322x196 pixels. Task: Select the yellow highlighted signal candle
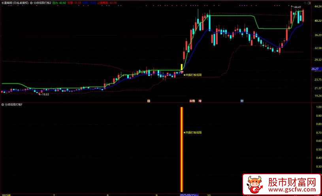click(182, 67)
